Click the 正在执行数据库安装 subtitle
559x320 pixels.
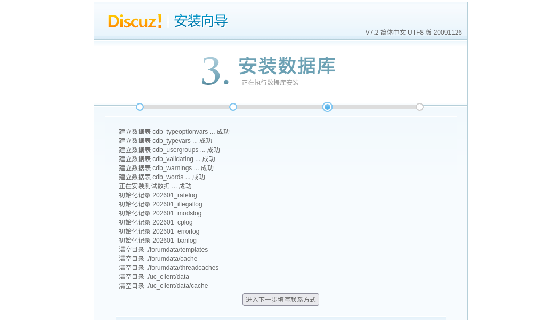coord(270,83)
